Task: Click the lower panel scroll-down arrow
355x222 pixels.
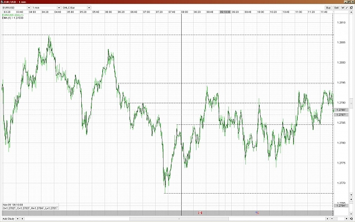Action: (x=352, y=214)
